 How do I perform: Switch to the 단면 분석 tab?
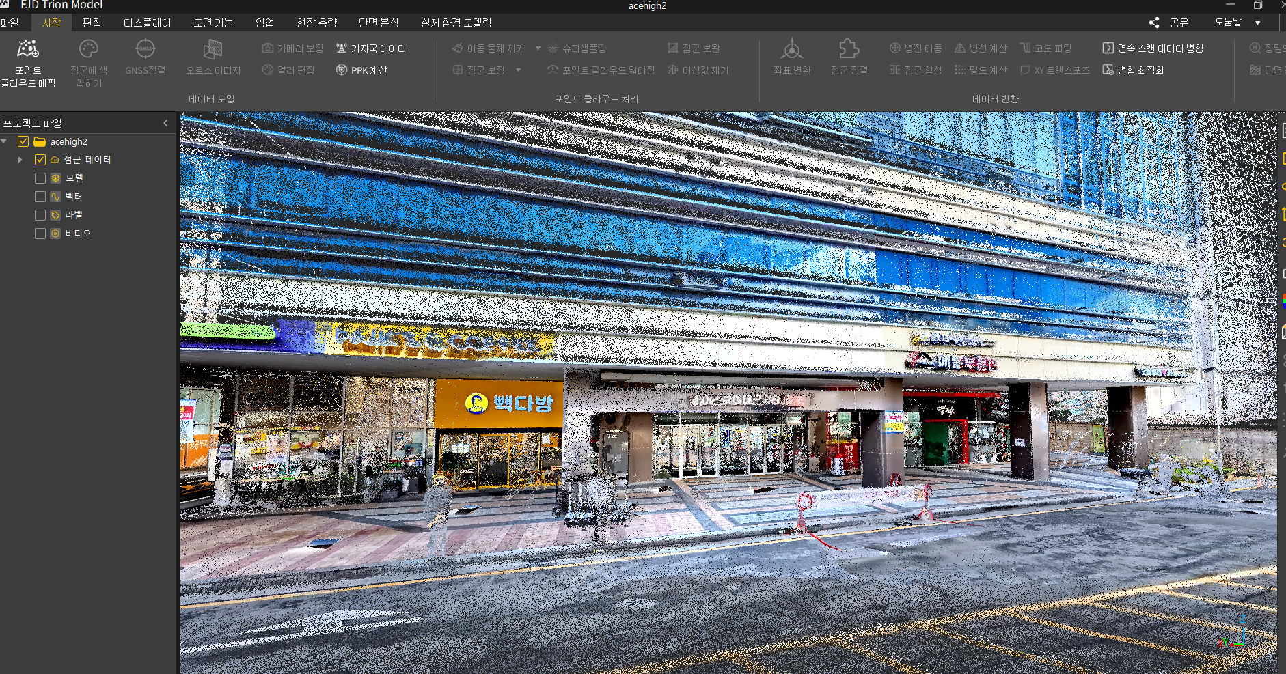379,23
